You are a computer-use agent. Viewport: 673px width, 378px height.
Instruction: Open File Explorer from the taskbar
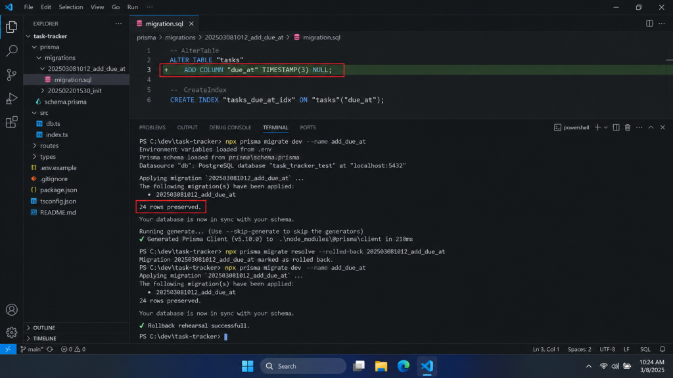tap(381, 366)
